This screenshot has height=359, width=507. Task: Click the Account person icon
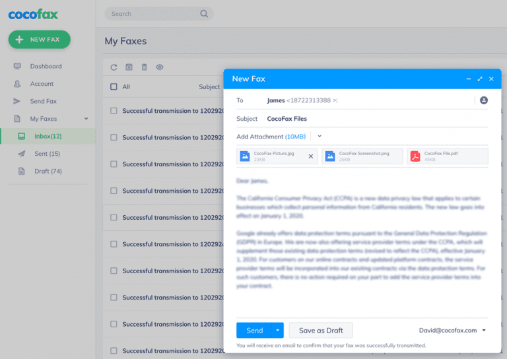[x=17, y=84]
